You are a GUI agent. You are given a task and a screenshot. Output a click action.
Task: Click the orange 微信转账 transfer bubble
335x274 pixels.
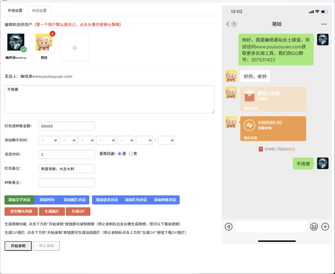(273, 128)
